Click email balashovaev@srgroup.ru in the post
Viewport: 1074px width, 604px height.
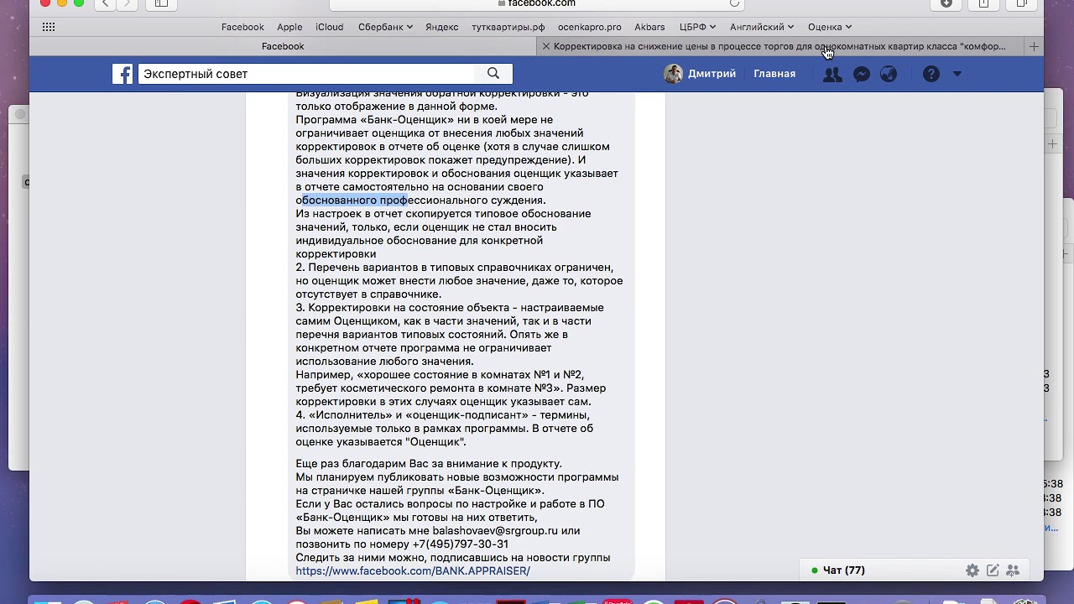click(494, 531)
